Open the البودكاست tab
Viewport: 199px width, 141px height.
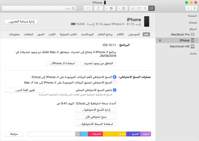[x=87, y=34]
